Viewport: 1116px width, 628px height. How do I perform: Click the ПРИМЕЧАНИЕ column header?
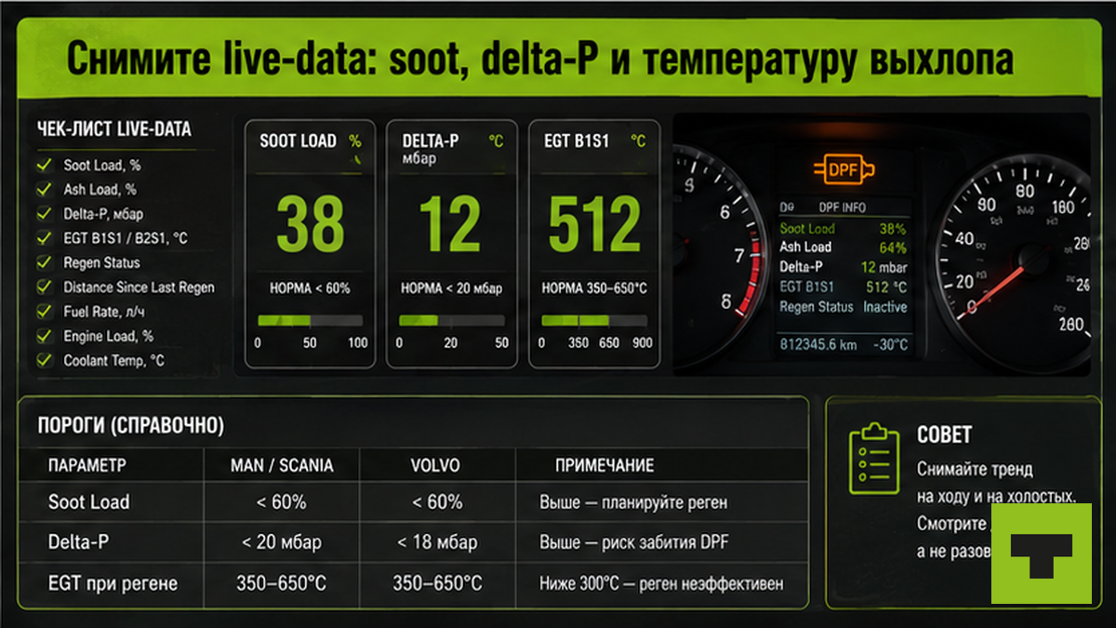click(x=604, y=465)
